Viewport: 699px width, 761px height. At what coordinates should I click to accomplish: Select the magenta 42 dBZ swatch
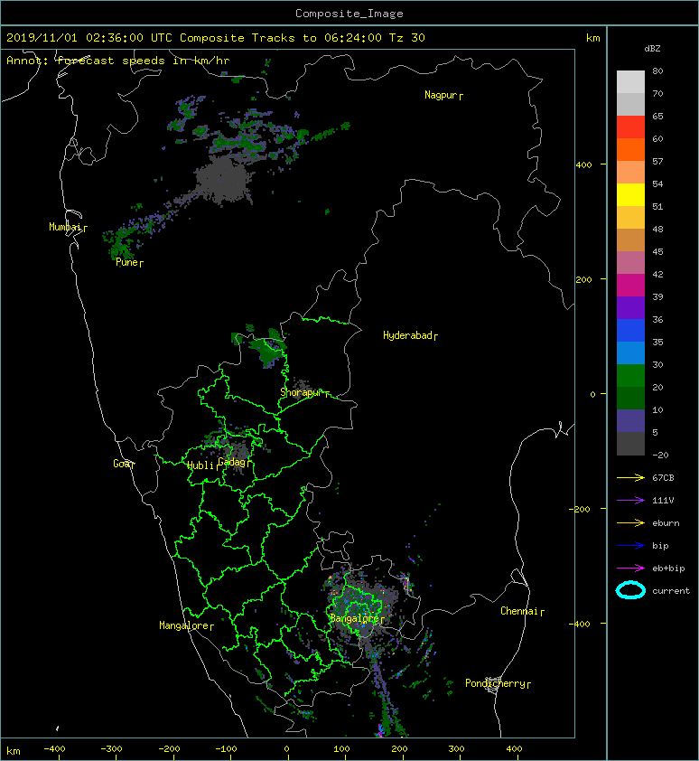pyautogui.click(x=630, y=286)
